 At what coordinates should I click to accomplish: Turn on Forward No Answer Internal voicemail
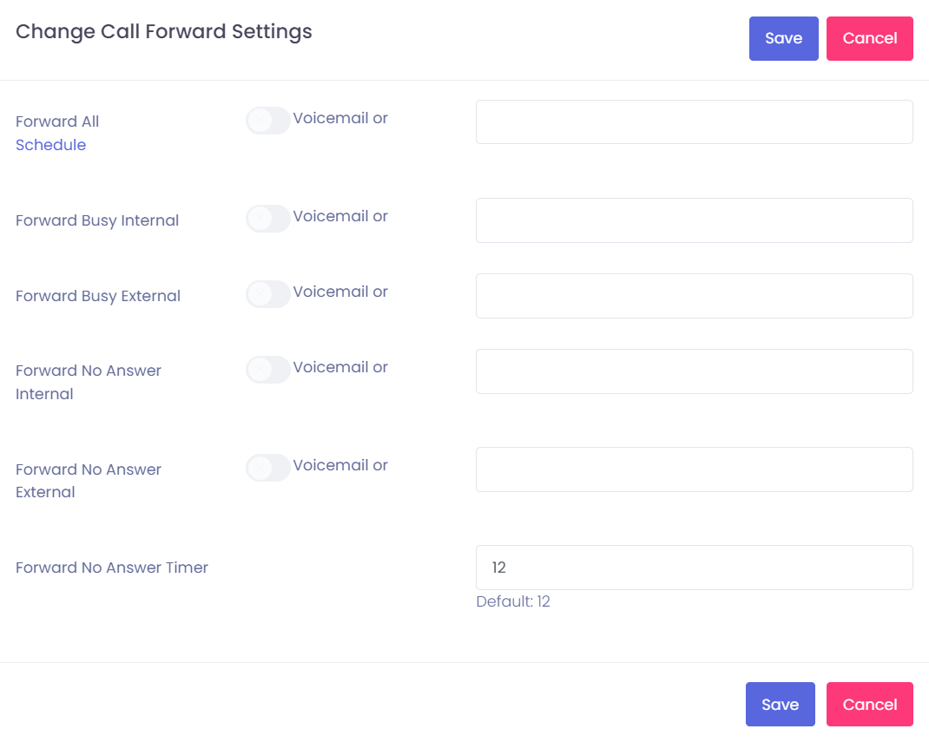(x=267, y=370)
